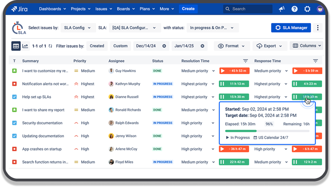
Task: Open Jira settings gear icon
Action: pos(307,9)
